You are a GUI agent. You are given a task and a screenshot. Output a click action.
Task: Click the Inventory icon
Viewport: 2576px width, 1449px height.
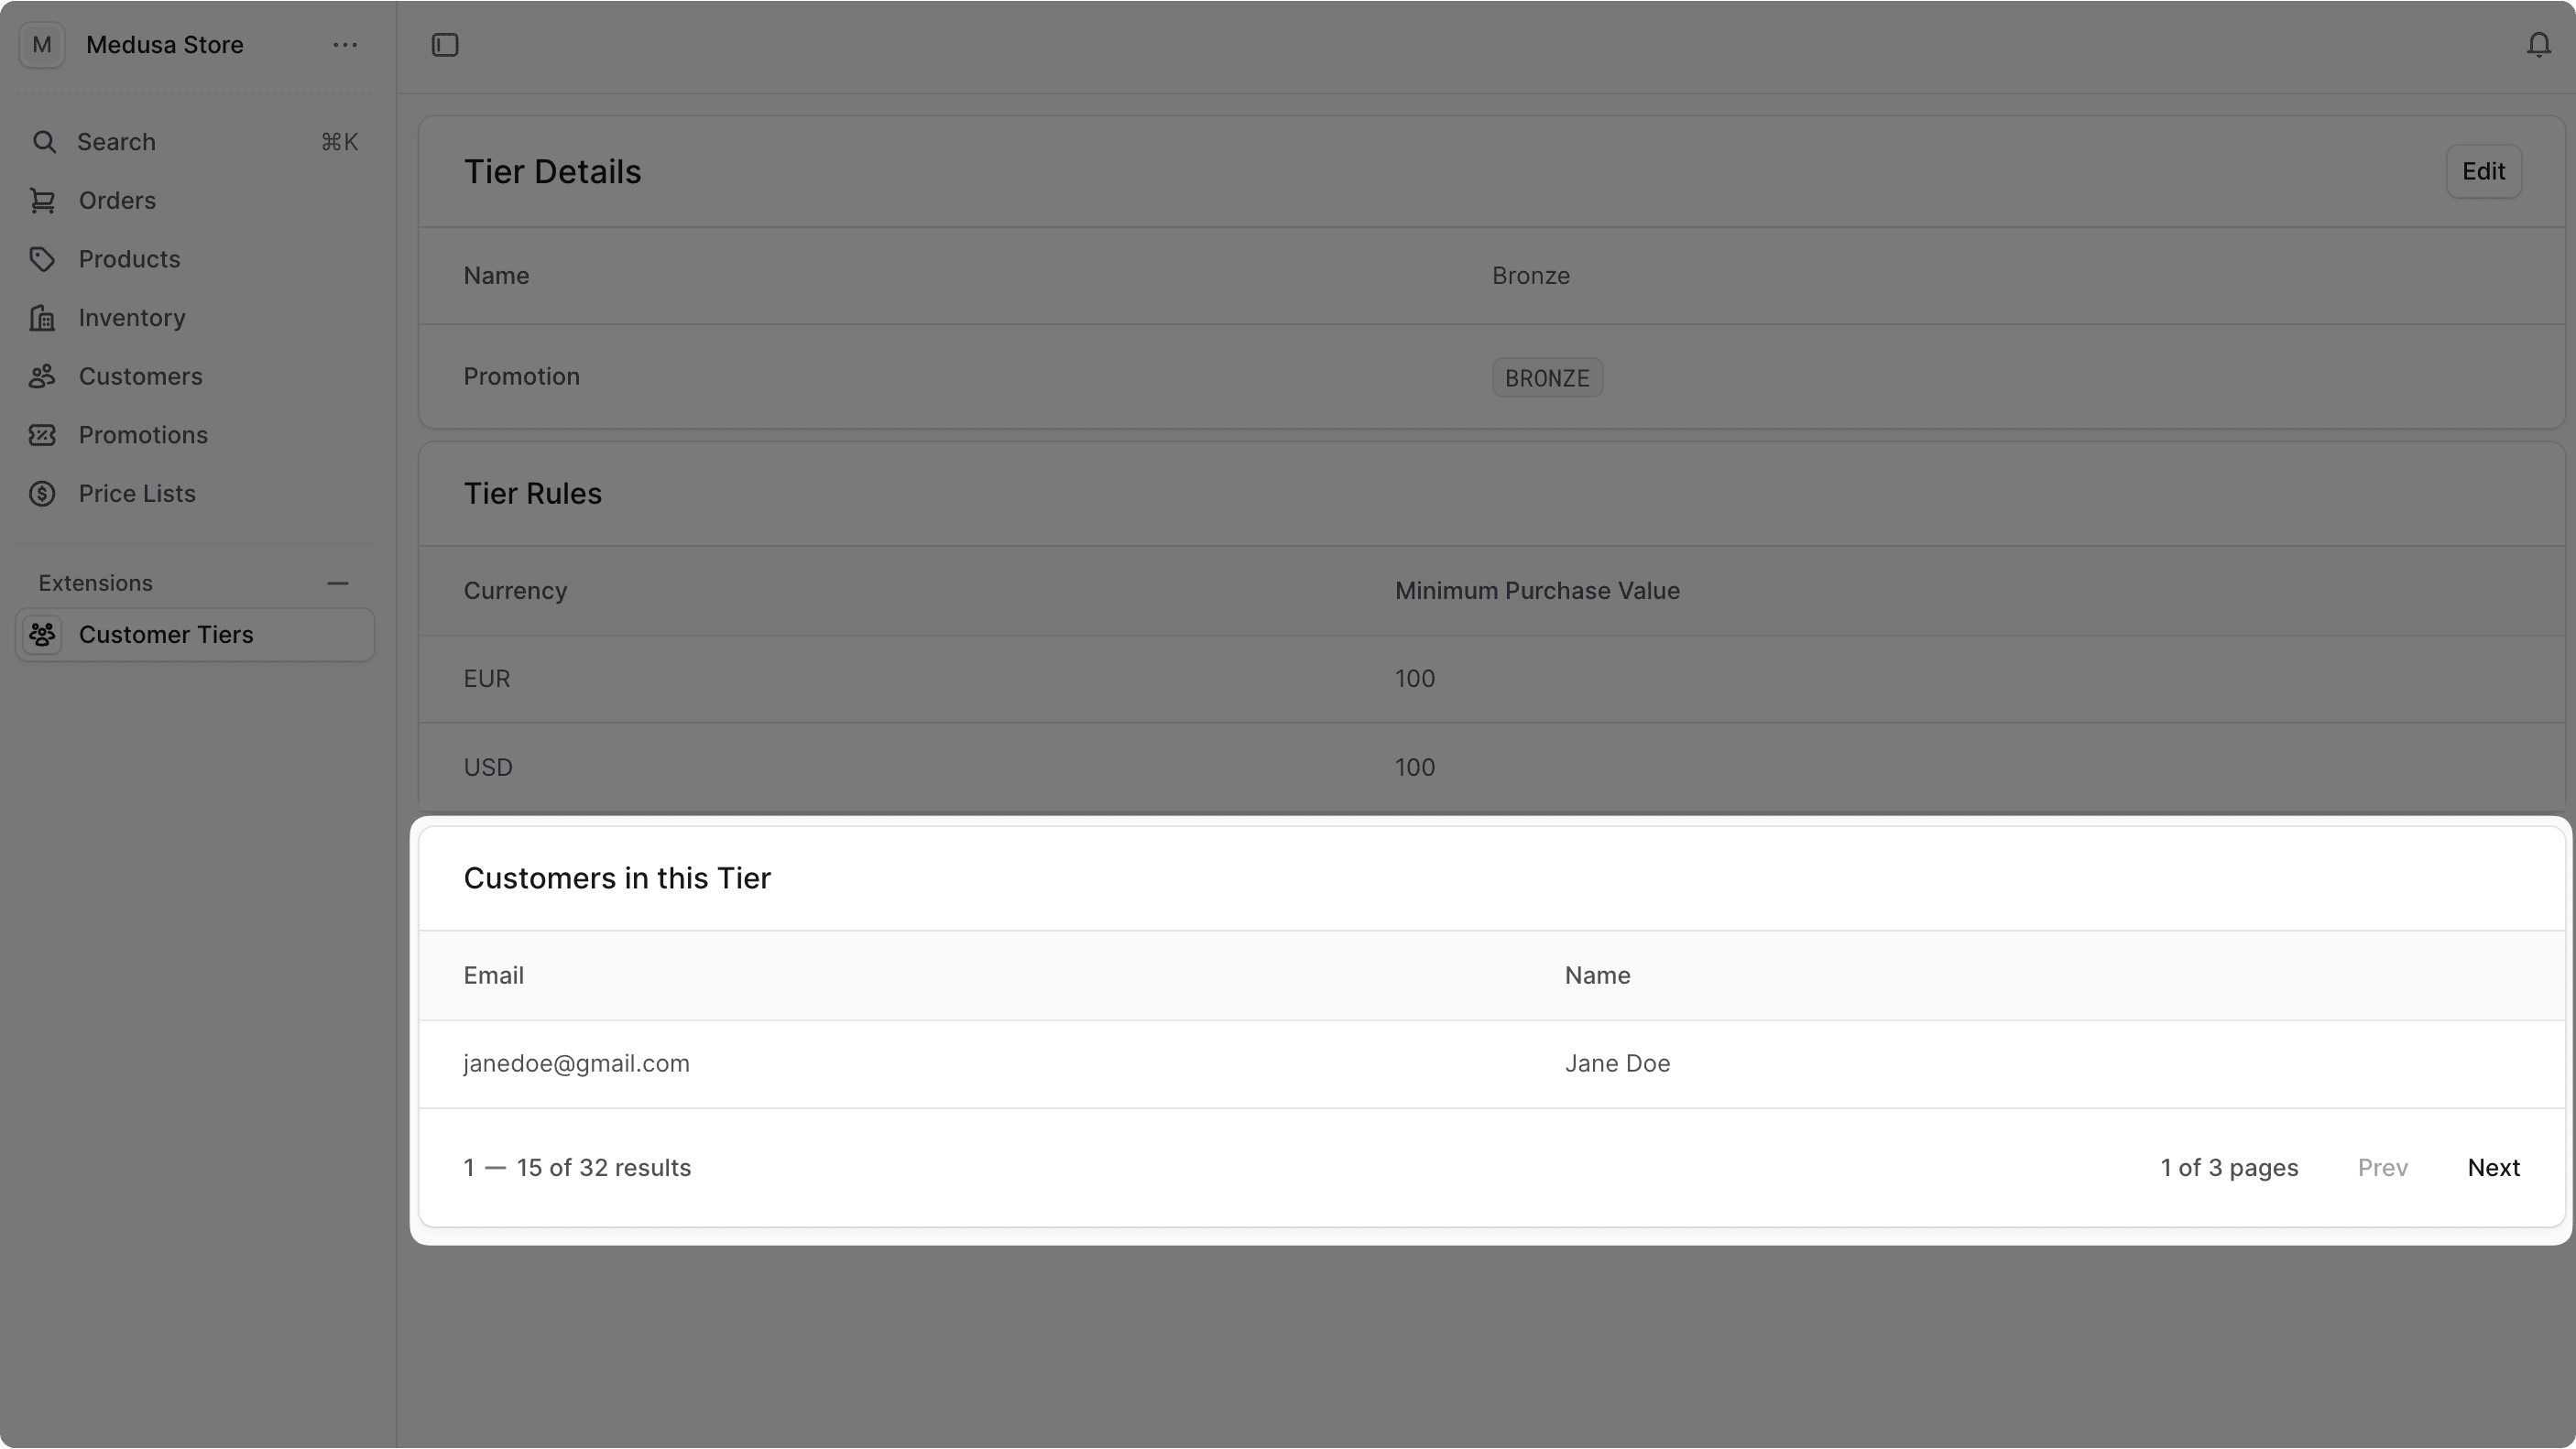pyautogui.click(x=44, y=317)
